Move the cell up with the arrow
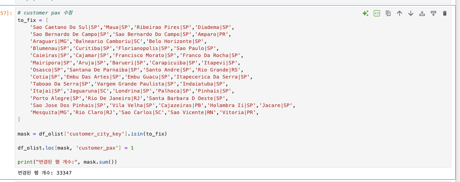 coord(399,13)
